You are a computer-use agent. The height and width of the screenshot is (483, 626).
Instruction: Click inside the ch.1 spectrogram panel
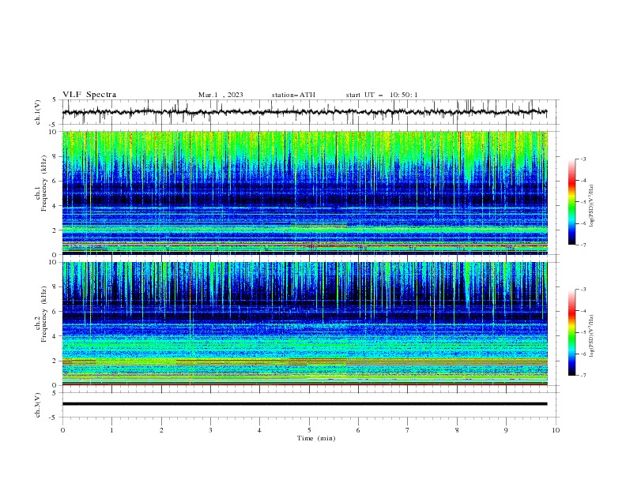[305, 193]
